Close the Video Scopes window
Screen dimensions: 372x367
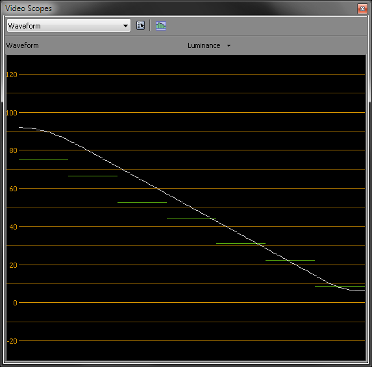pyautogui.click(x=362, y=9)
